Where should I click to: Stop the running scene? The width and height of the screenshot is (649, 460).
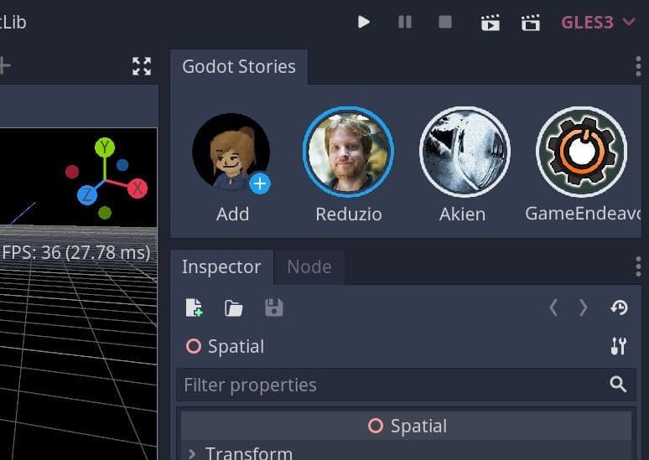445,22
